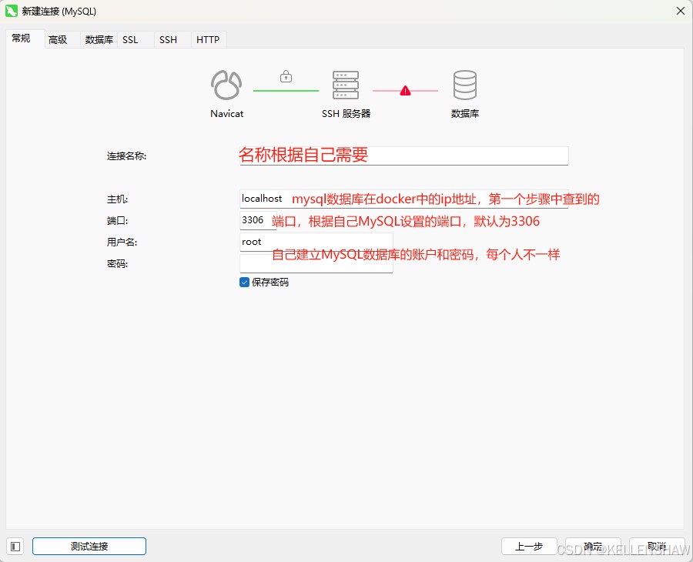Open the SSH tab
Image resolution: width=693 pixels, height=562 pixels.
click(x=168, y=39)
